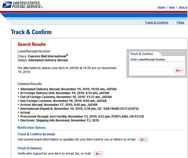Open the Home link
This screenshot has width=188, height=158.
(x=161, y=7)
